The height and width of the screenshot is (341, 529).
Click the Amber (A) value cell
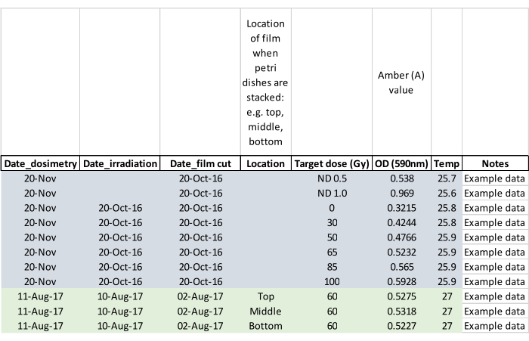pos(401,82)
